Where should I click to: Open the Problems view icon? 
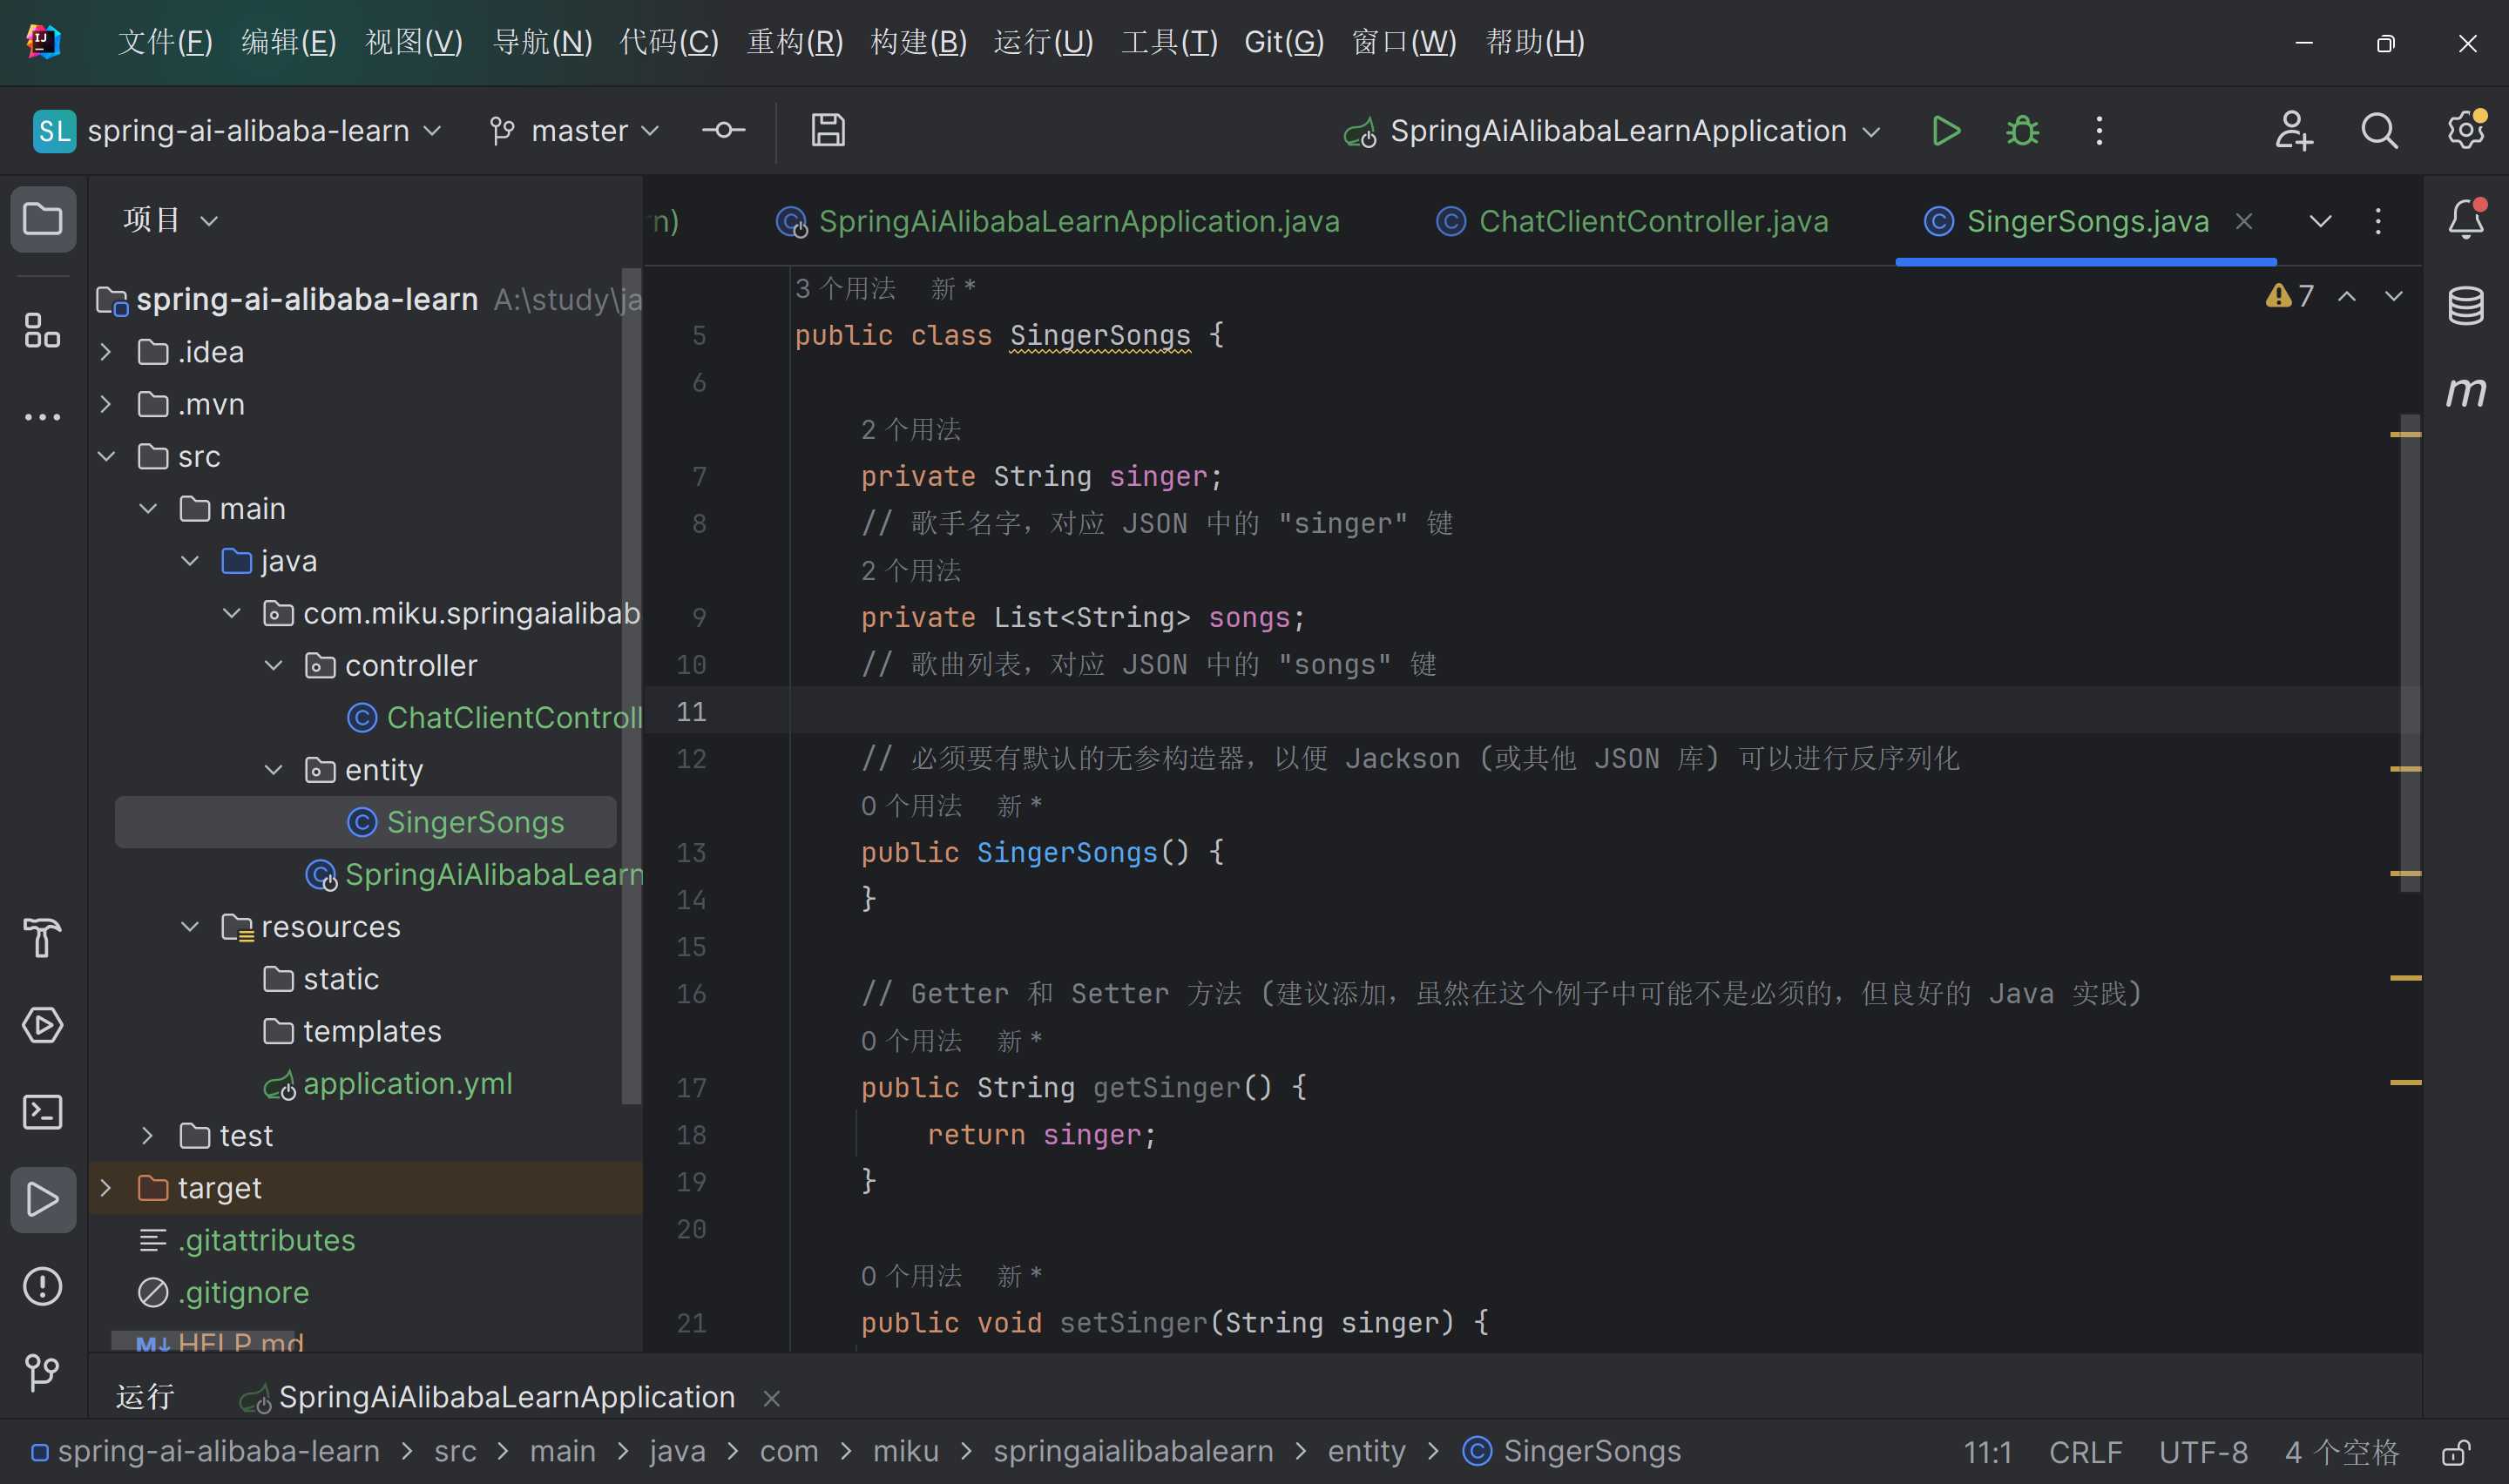42,1286
